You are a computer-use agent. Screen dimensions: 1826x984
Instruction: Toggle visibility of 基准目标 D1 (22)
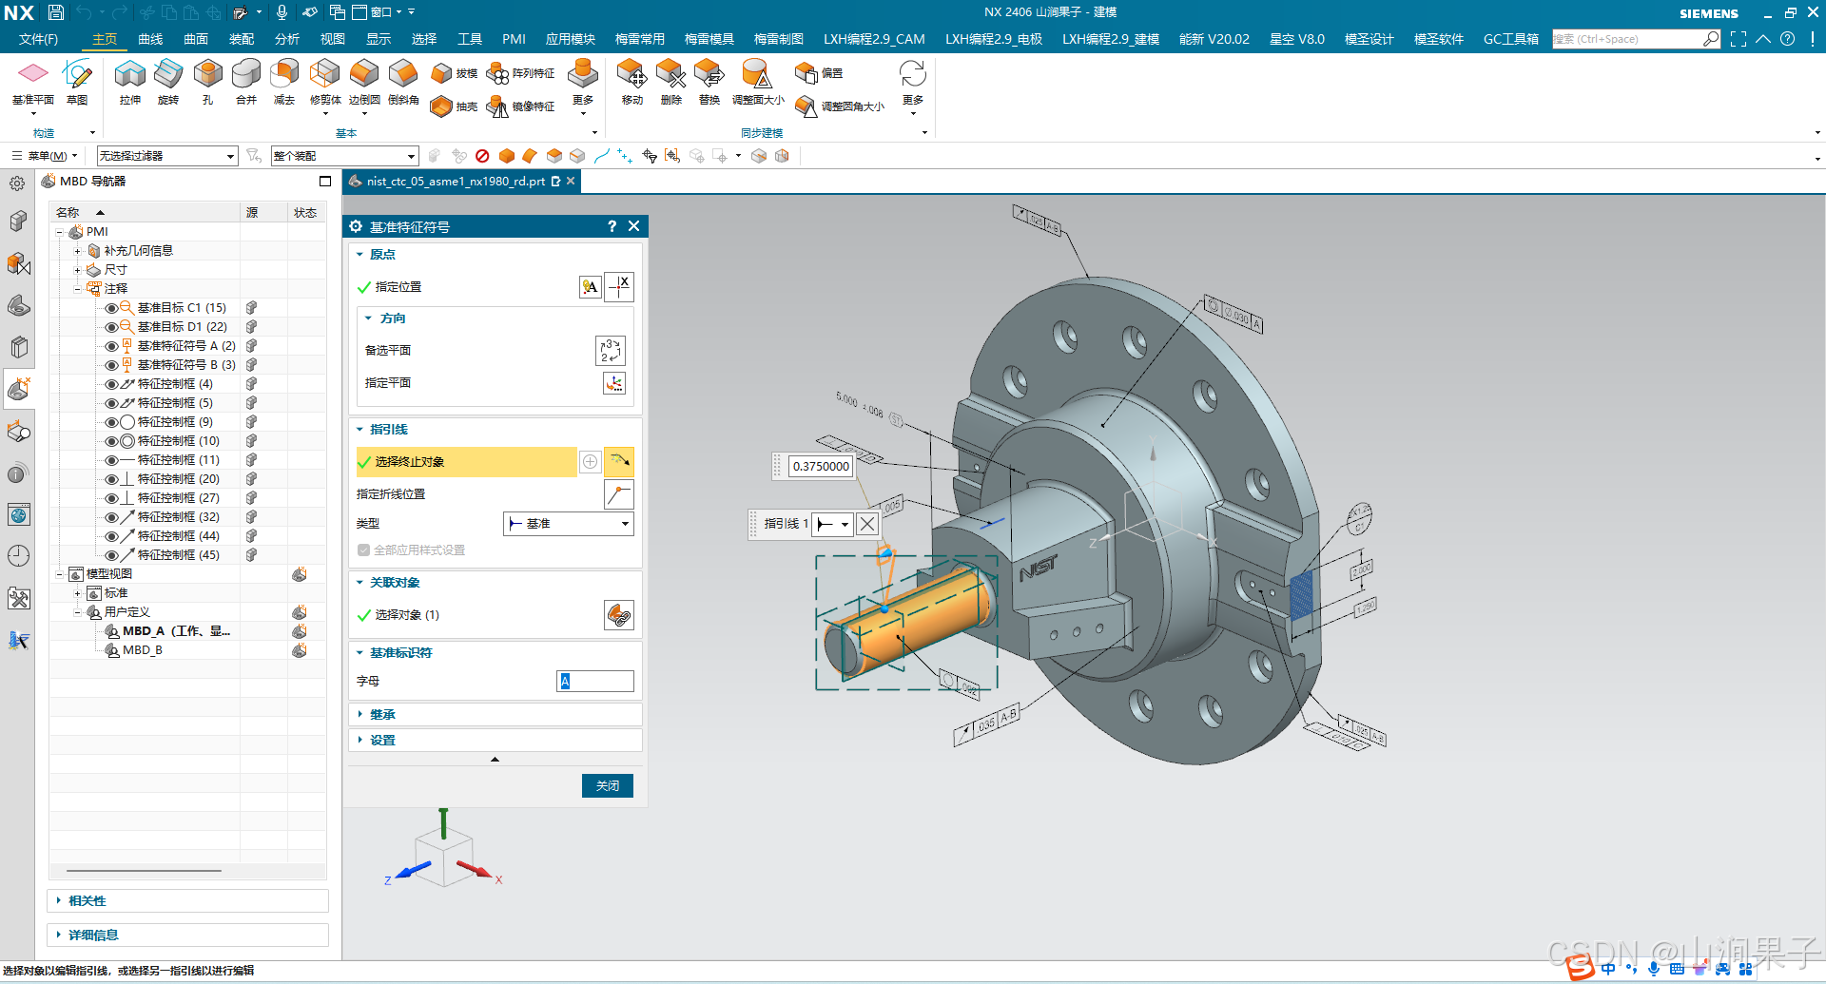click(111, 327)
